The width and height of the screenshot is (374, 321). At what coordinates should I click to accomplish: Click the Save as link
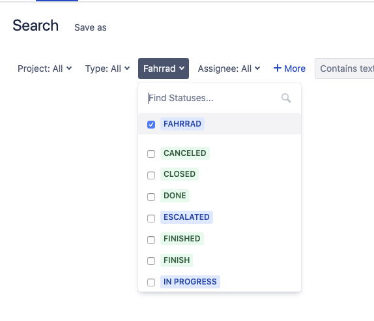tap(91, 27)
